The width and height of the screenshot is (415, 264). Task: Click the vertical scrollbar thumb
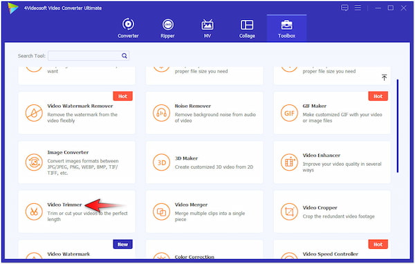[397, 126]
